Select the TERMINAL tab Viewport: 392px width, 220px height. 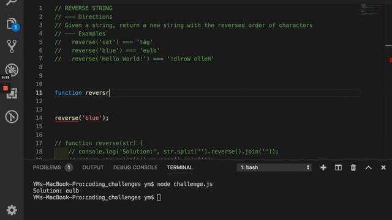pyautogui.click(x=179, y=167)
